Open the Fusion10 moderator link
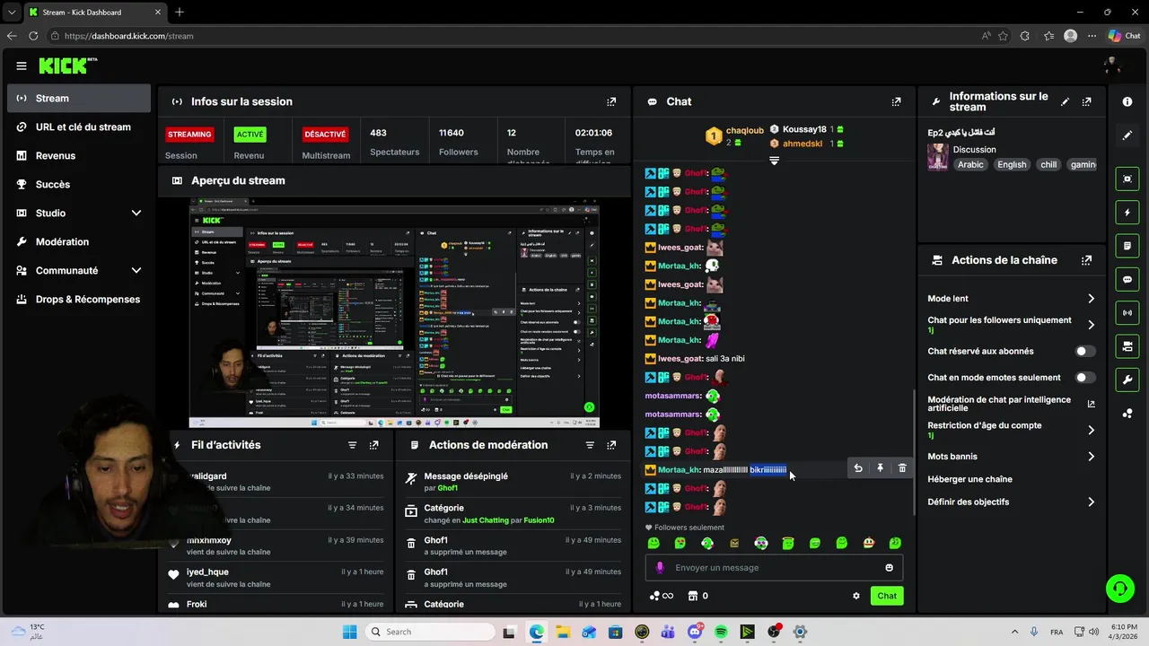Screen dimensions: 1149x646 tap(539, 520)
